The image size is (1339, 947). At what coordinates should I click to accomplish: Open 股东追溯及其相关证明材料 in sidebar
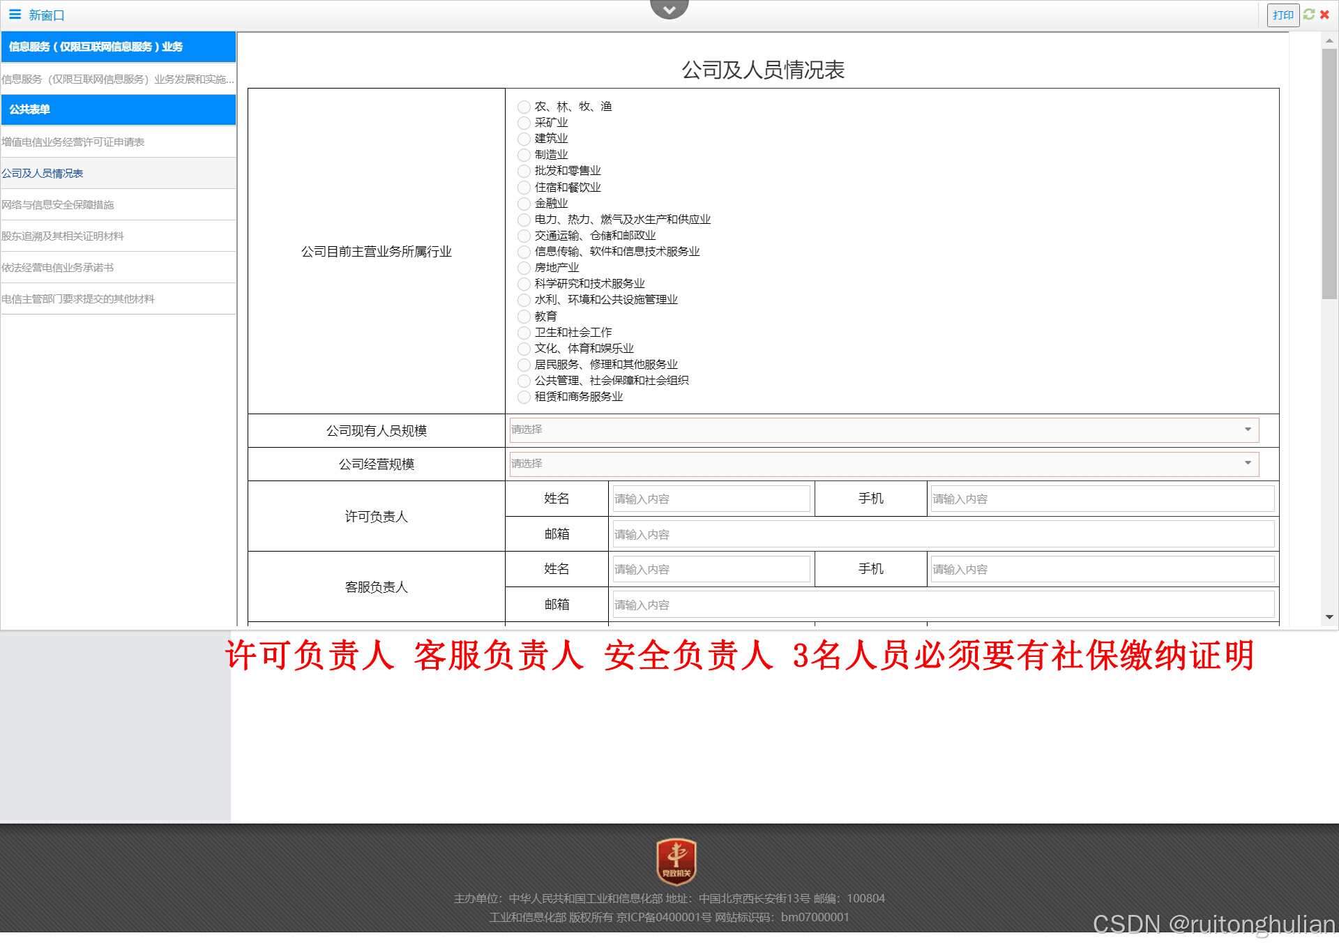click(x=63, y=236)
